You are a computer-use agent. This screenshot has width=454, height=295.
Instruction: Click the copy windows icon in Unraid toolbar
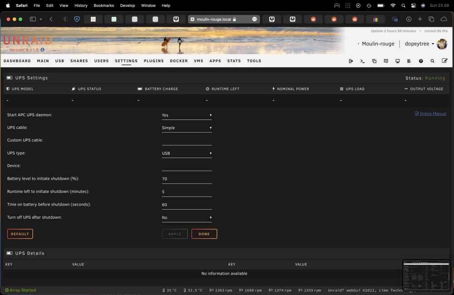374,61
